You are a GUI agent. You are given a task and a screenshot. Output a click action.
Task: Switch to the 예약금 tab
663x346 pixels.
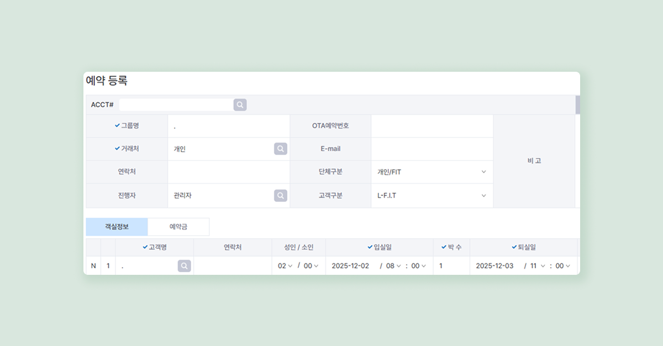[x=178, y=227]
